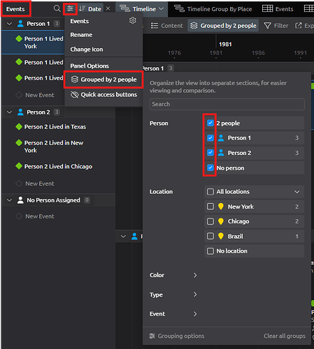
Task: Collapse the Person 2 group in Events panel
Action: click(x=9, y=112)
